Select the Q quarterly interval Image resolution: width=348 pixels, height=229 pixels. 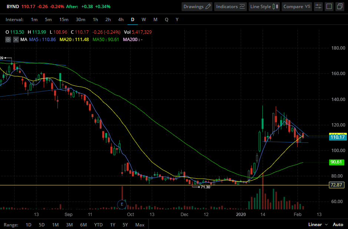[166, 20]
